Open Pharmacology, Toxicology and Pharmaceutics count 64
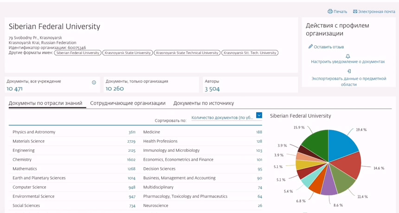 (x=260, y=196)
